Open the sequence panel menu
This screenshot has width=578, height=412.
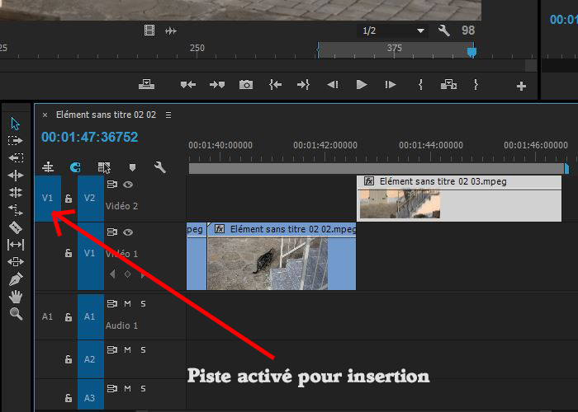pos(168,115)
